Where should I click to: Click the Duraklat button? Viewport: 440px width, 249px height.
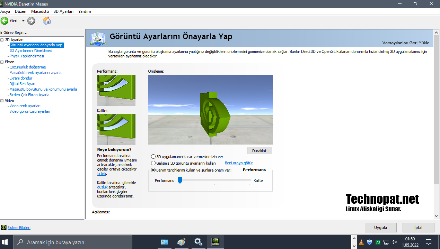259,151
